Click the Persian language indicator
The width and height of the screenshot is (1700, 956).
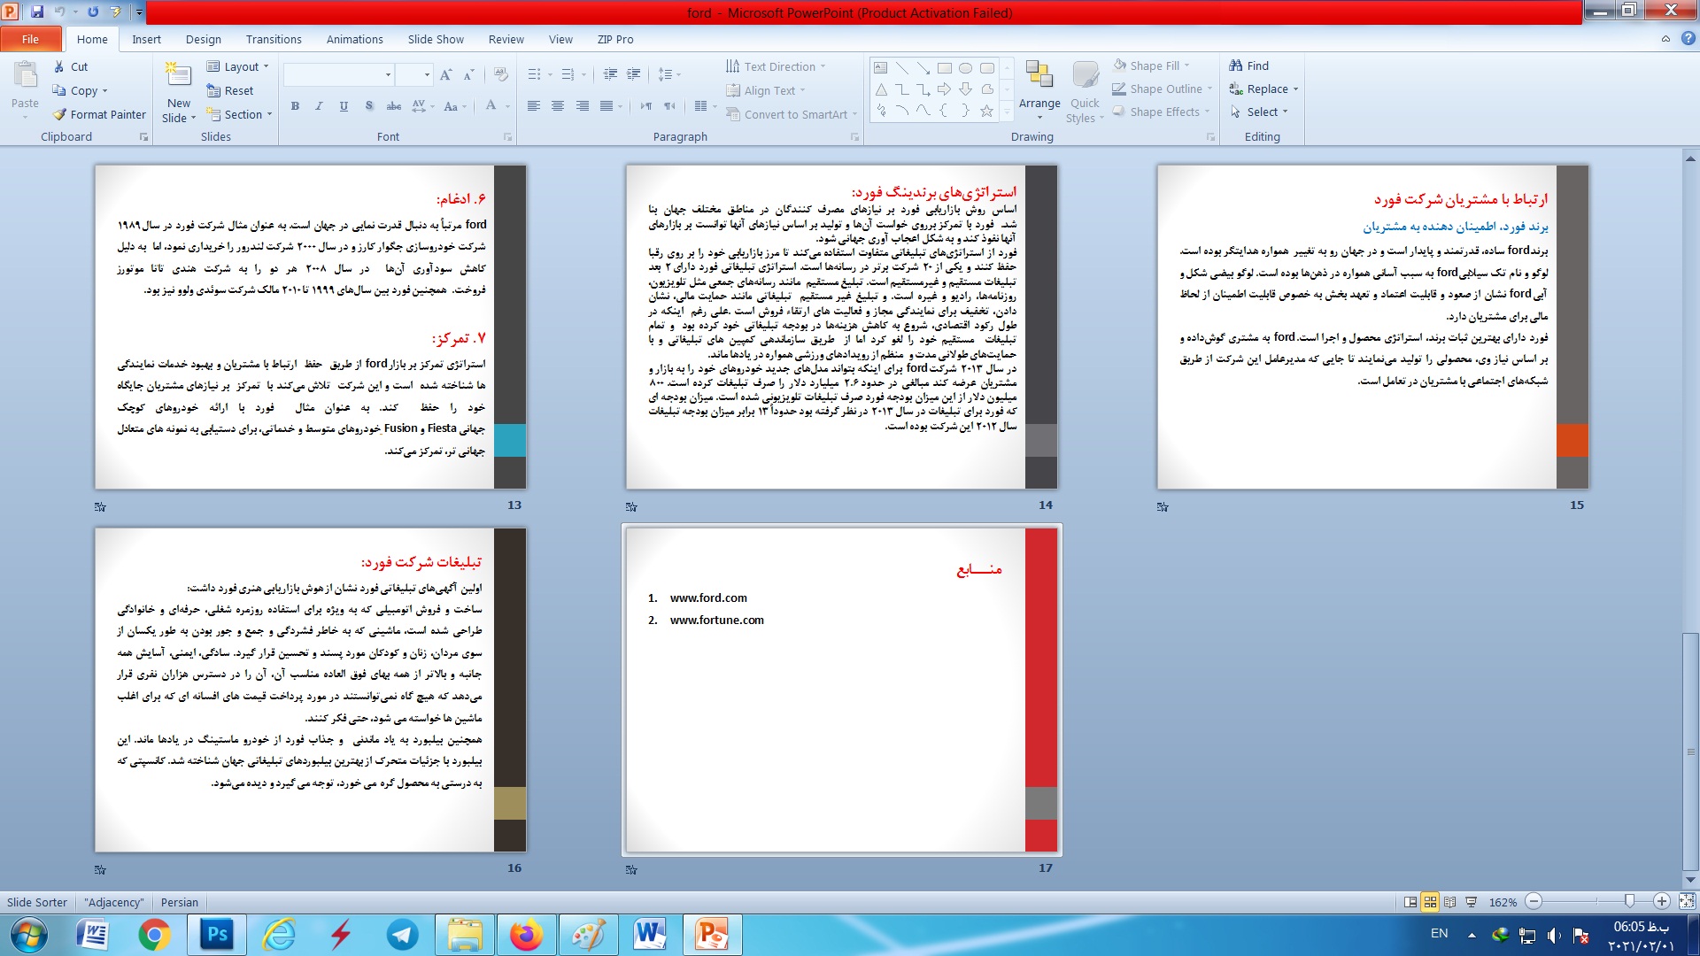180,902
